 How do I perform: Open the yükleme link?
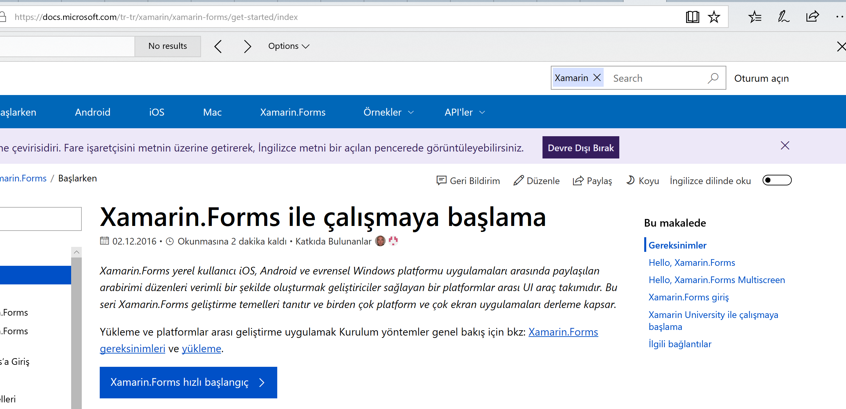tap(201, 349)
